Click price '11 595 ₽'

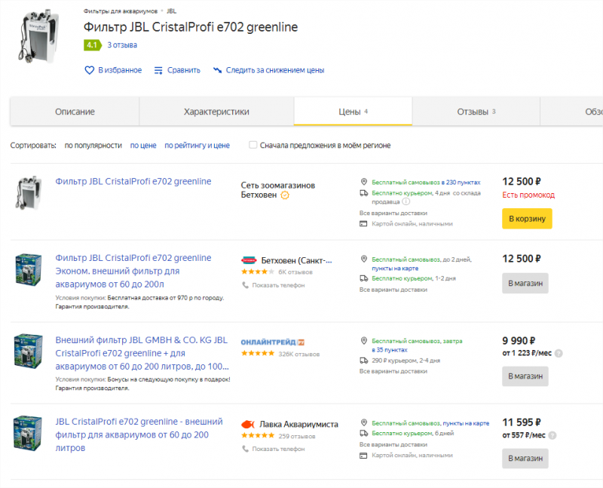coord(522,422)
